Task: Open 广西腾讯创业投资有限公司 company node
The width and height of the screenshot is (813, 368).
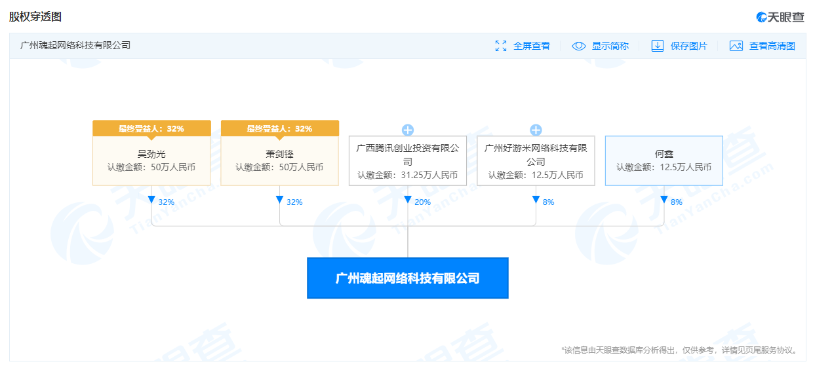Action: [x=408, y=160]
